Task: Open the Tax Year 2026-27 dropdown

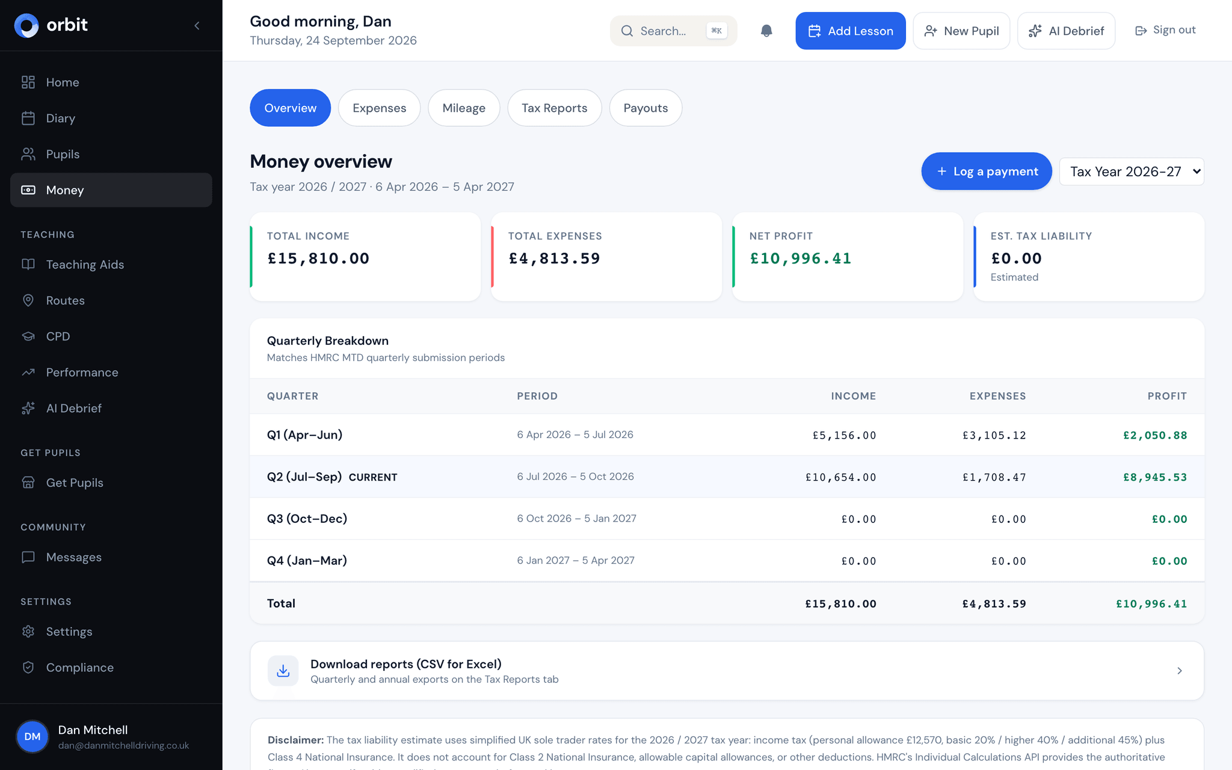Action: coord(1132,171)
